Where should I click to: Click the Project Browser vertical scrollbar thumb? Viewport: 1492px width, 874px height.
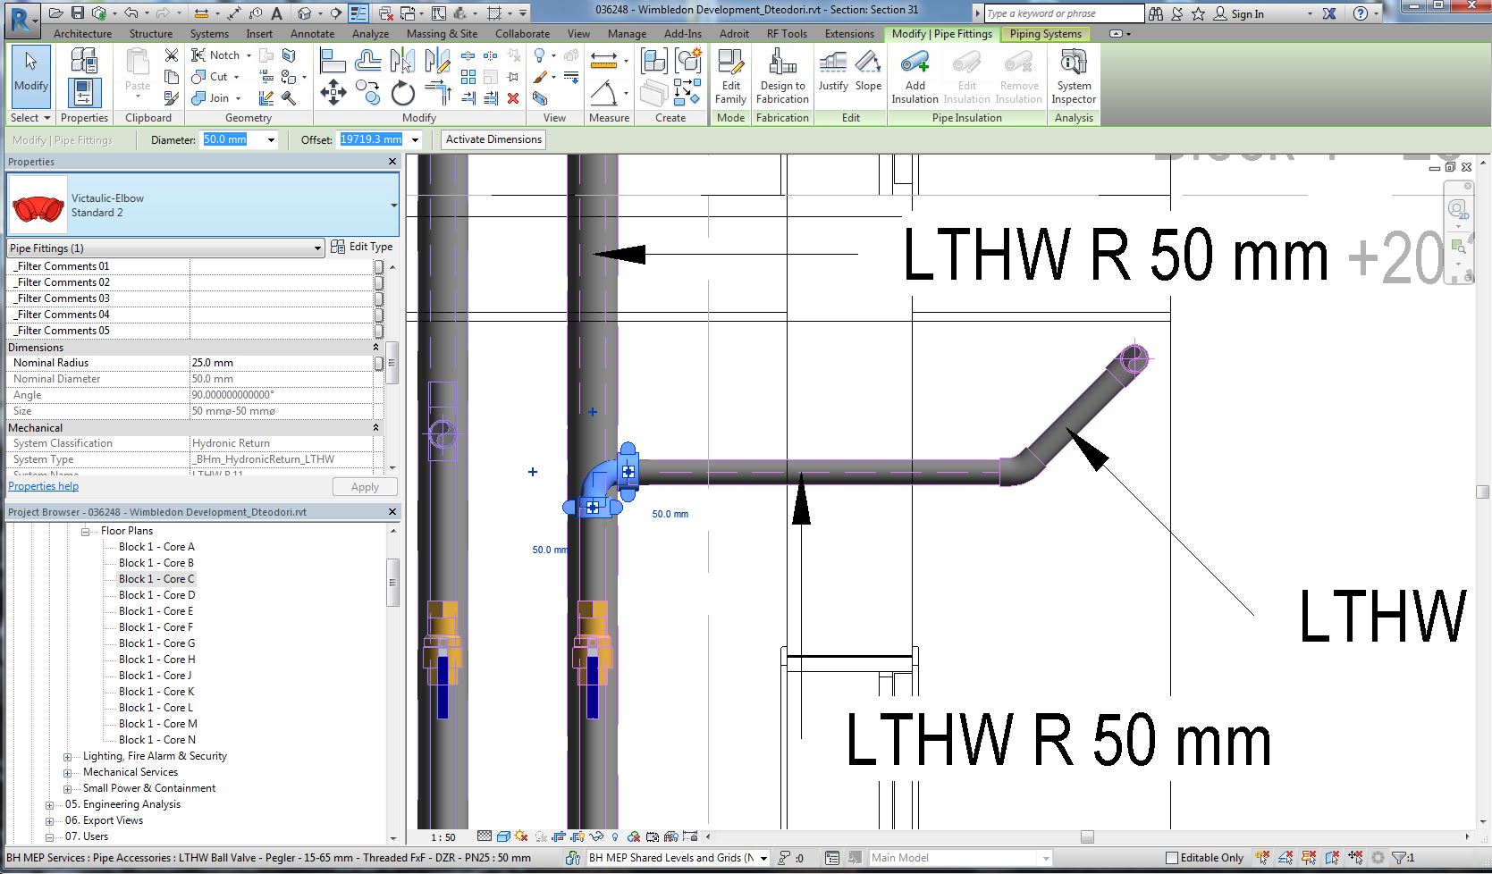click(x=392, y=583)
